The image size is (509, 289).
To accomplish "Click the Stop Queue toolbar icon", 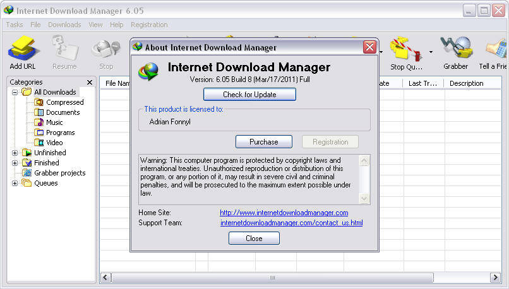I will (x=406, y=49).
